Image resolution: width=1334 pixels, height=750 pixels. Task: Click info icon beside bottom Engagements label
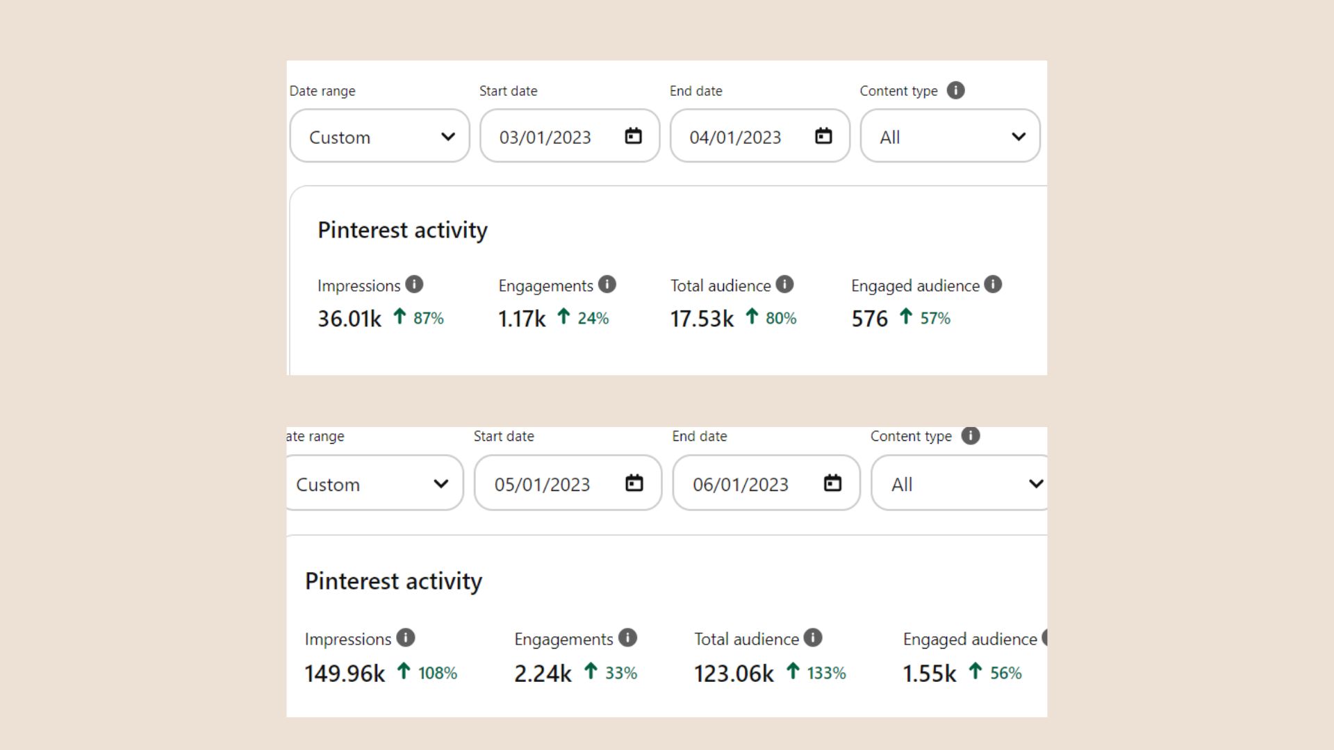pos(627,638)
